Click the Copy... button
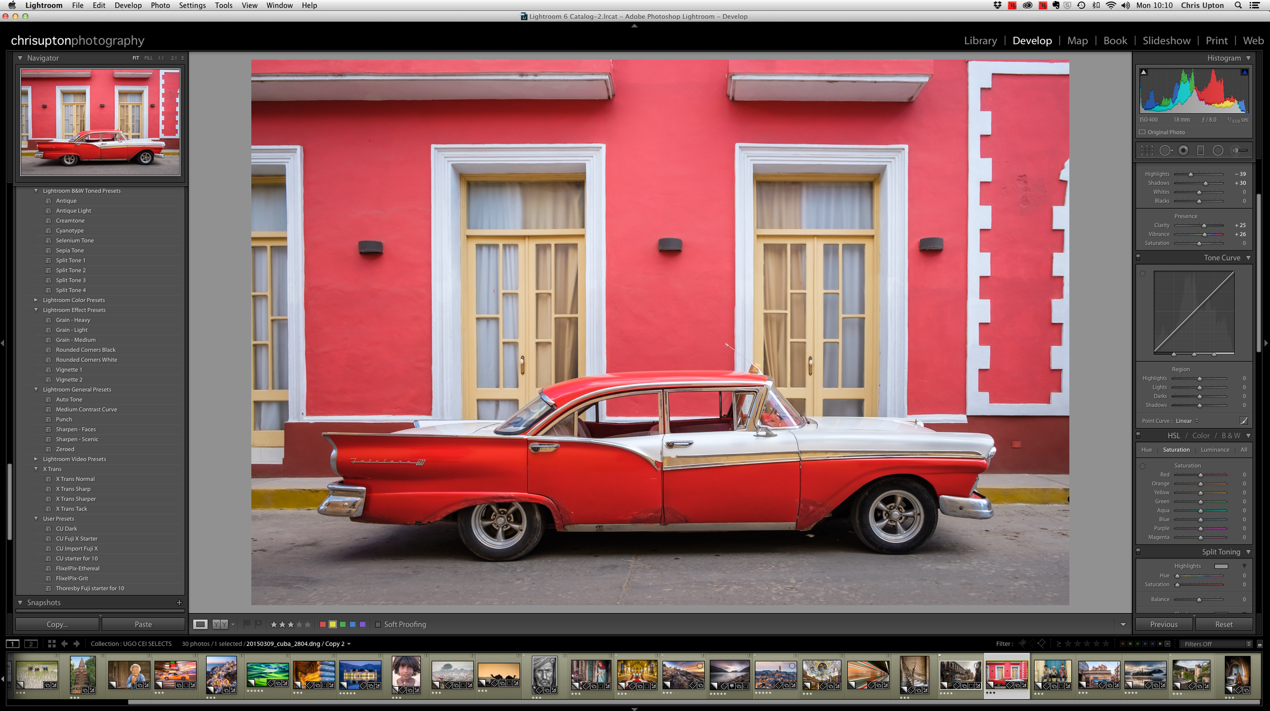 57,624
